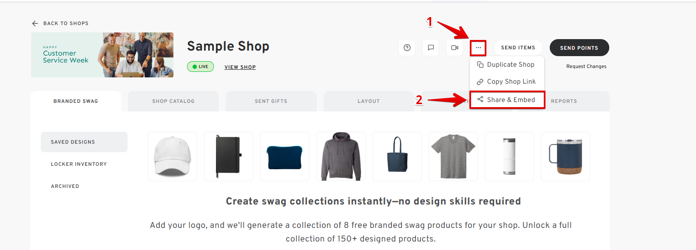Click the Request Changes link
The height and width of the screenshot is (250, 696).
[586, 66]
